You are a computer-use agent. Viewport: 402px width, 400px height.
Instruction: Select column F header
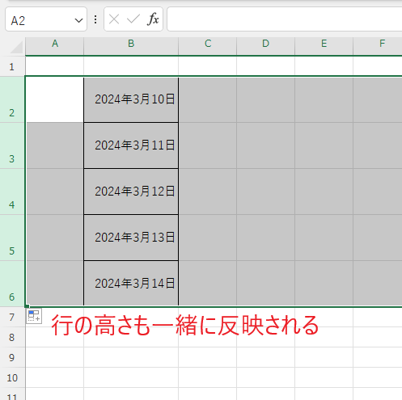(378, 46)
